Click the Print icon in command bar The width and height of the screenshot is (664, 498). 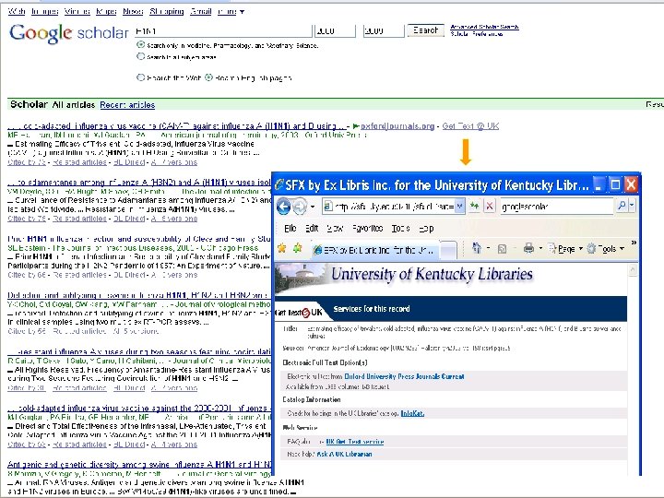tap(528, 249)
